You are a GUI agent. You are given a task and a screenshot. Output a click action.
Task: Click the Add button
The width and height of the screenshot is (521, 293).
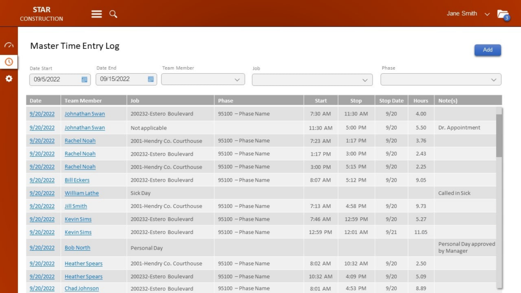click(x=487, y=50)
